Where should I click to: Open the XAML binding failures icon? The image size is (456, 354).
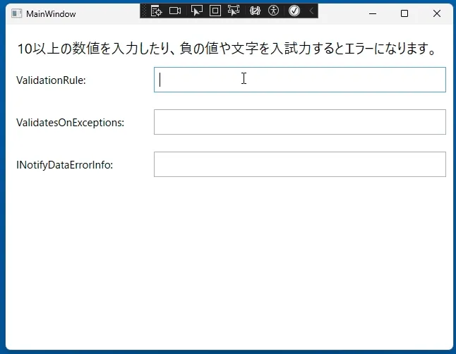(x=255, y=11)
